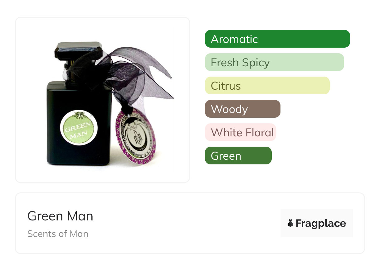Click the Fragplace logo box background
Image resolution: width=380 pixels, height=269 pixels.
pyautogui.click(x=317, y=223)
